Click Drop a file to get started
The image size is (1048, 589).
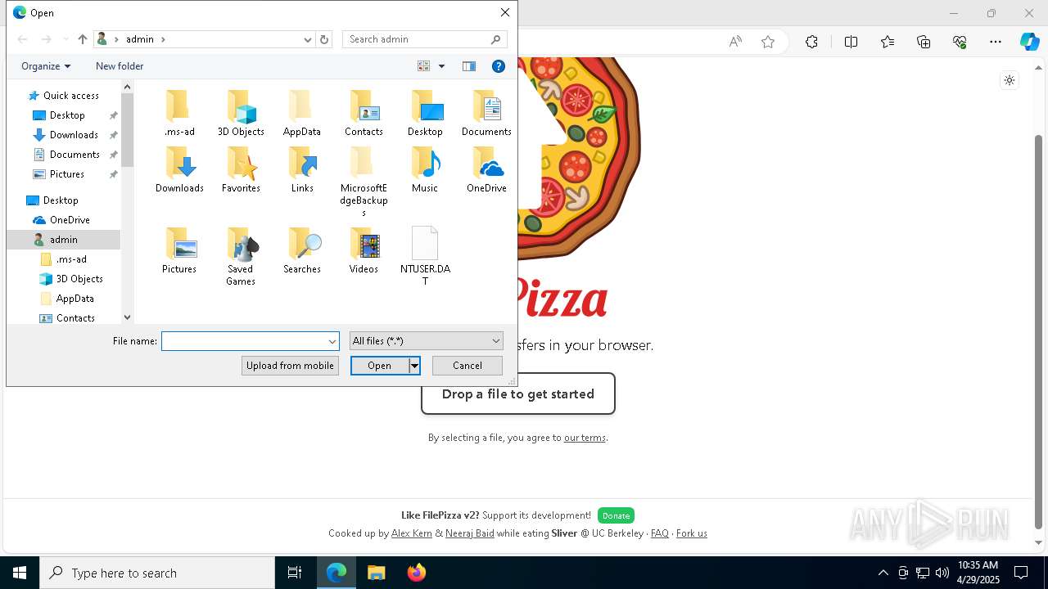tap(517, 394)
